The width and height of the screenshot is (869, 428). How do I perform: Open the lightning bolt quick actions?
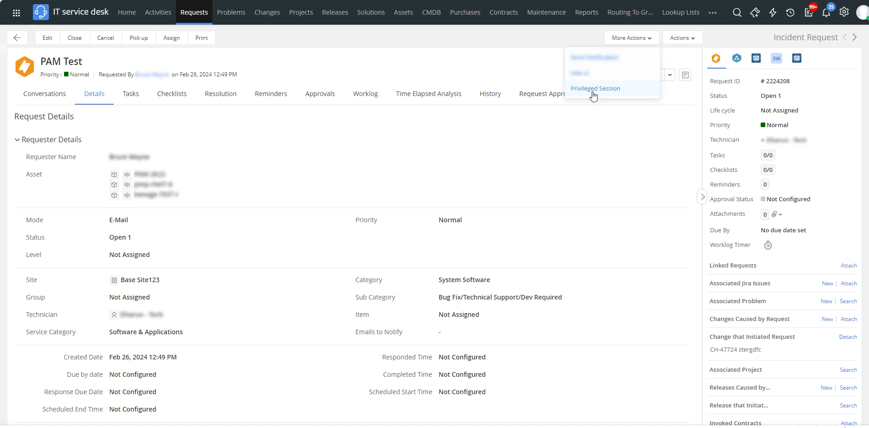(773, 12)
